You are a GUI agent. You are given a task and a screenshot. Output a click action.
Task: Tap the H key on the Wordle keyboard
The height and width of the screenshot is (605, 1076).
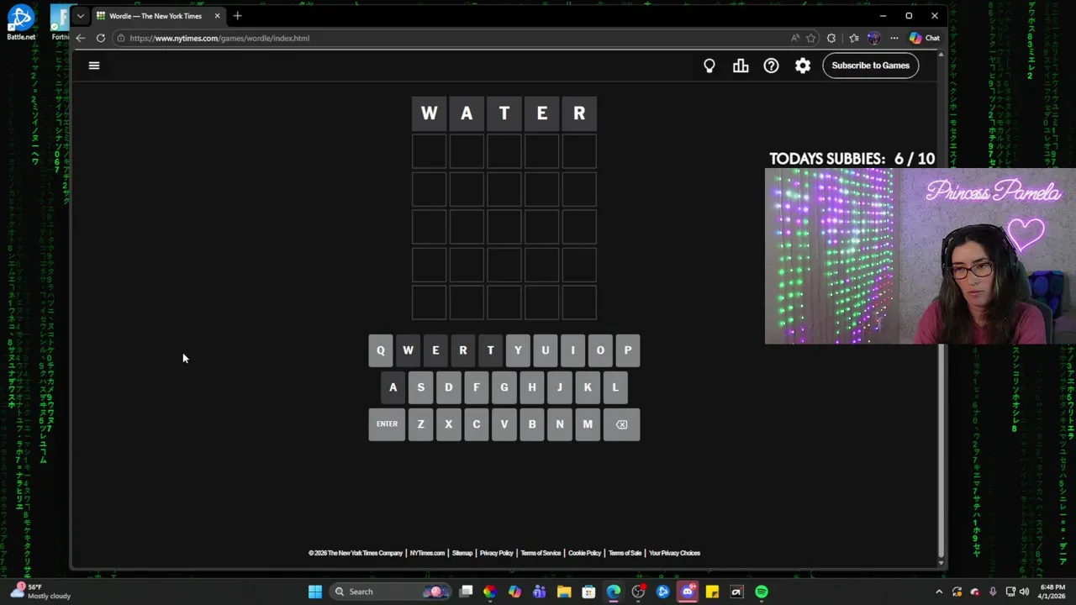tap(532, 387)
